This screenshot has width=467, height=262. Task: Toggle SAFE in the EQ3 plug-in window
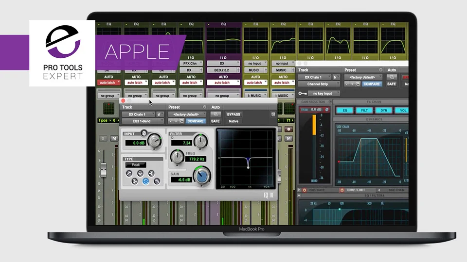click(x=216, y=121)
